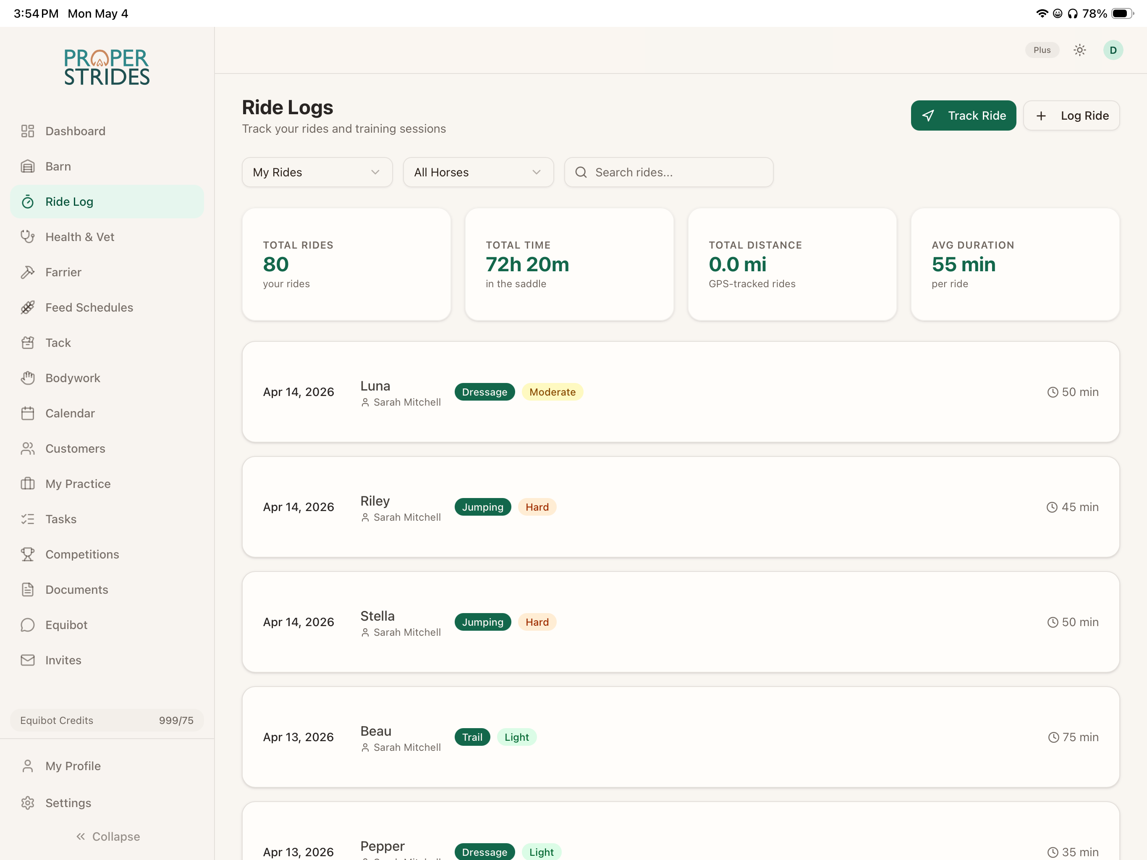Click the Search rides field

[669, 172]
